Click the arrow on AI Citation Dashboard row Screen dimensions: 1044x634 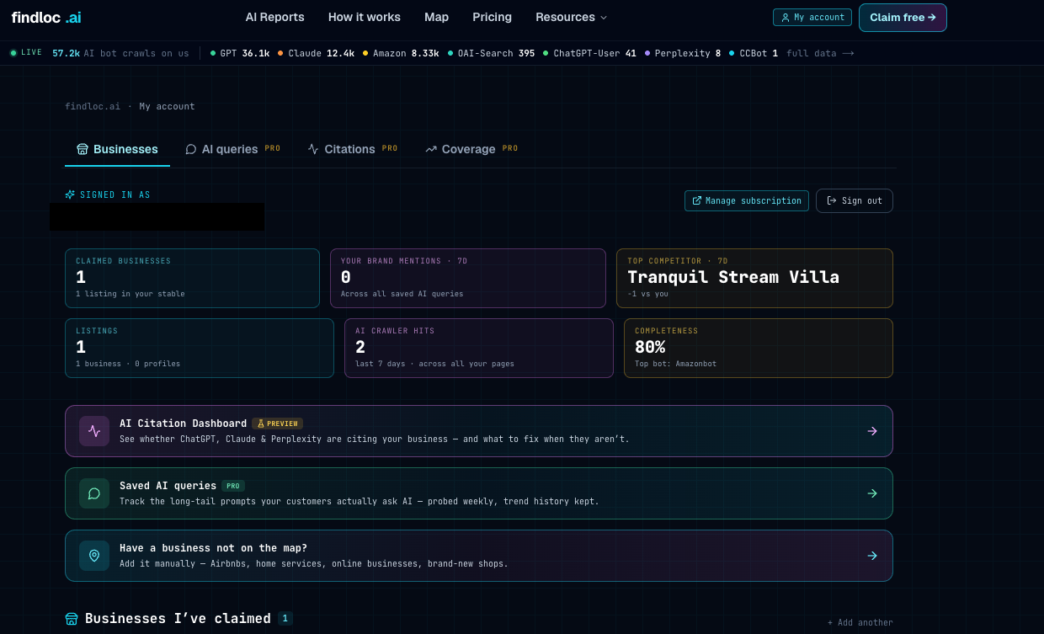872,431
